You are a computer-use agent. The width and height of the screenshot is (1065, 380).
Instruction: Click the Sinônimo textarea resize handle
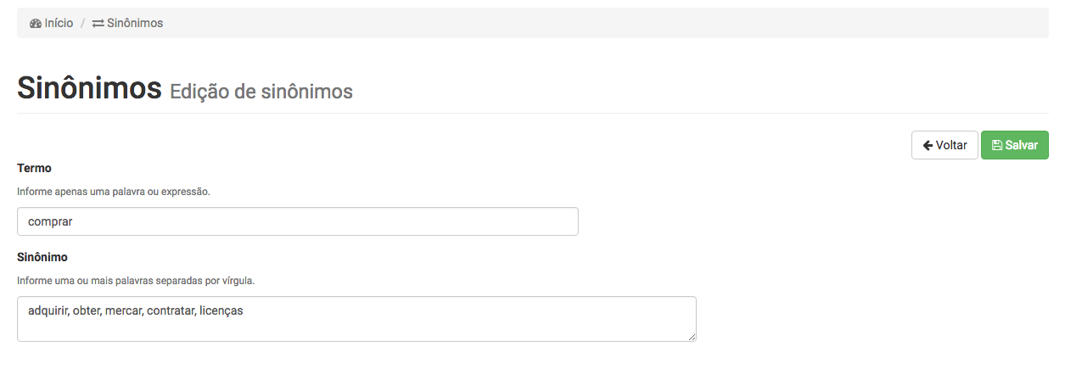click(692, 338)
